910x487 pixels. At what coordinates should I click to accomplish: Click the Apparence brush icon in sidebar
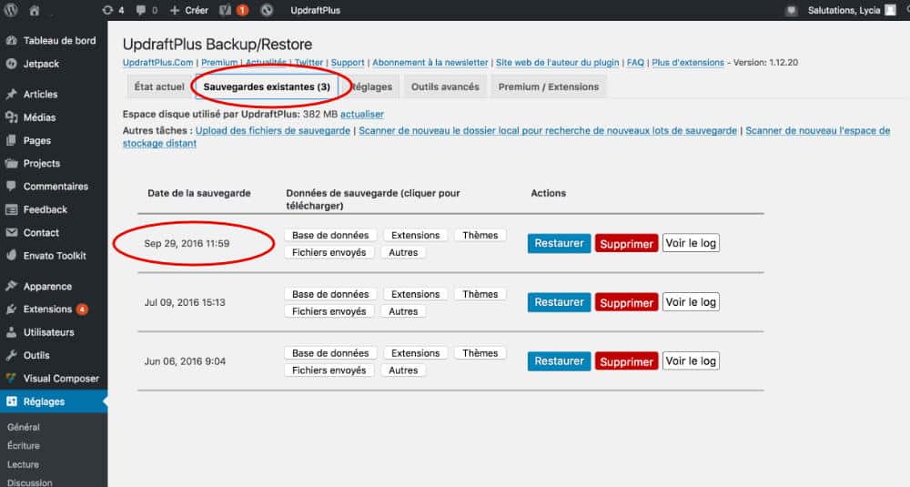click(11, 286)
